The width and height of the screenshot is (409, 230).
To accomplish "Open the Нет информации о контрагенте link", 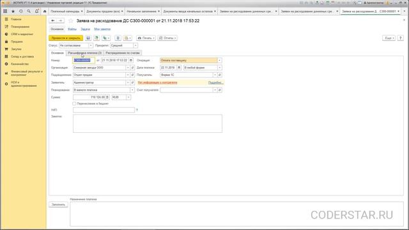I will pyautogui.click(x=158, y=82).
